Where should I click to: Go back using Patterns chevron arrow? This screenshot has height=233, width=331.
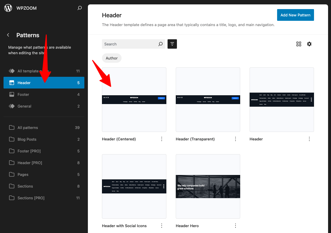[8, 35]
